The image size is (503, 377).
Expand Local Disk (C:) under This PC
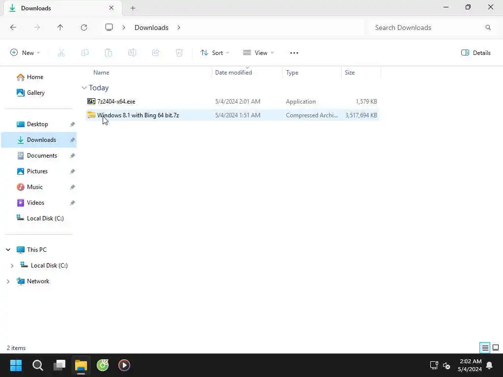[x=12, y=266]
